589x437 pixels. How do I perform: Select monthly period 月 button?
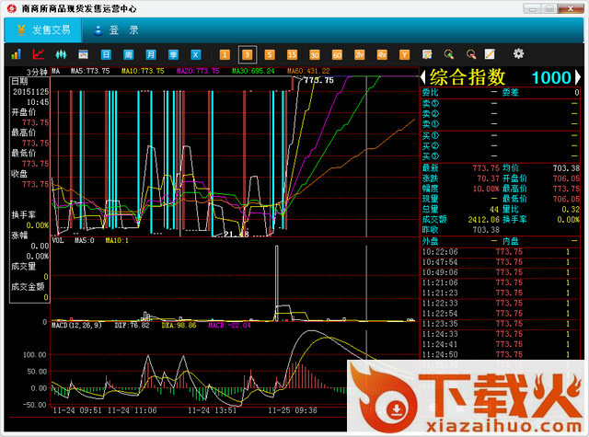(151, 55)
